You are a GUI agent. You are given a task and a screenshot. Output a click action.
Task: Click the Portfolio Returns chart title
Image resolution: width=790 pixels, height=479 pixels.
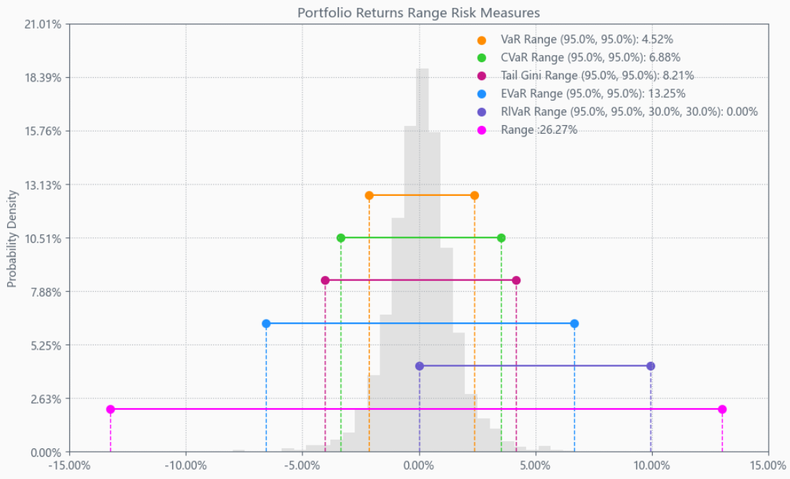[x=419, y=13]
